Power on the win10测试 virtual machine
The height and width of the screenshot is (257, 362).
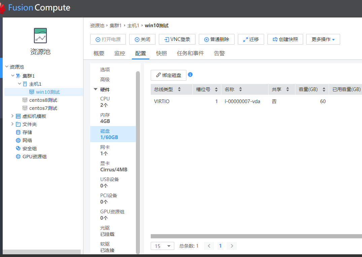108,39
